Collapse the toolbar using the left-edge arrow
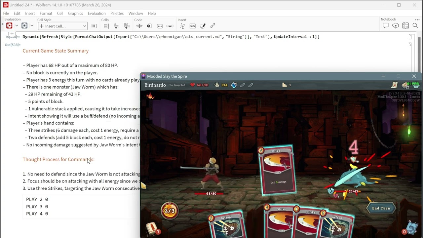The height and width of the screenshot is (238, 423). click(x=2, y=25)
